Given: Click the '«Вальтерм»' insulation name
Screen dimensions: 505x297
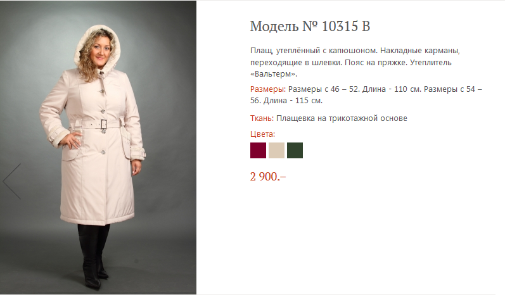Looking at the screenshot, I should tap(274, 74).
